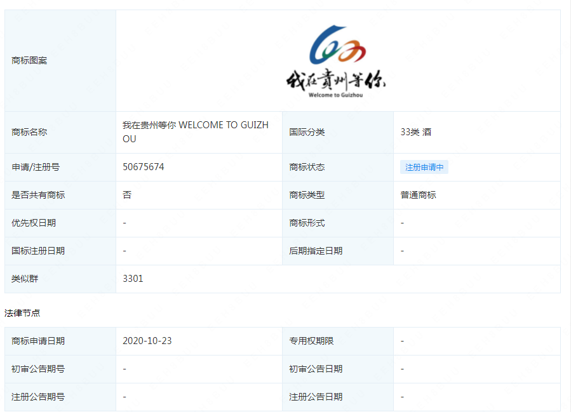Screen dimensions: 571x412
Task: Click the 否 value for shared trademark
Action: pyautogui.click(x=127, y=195)
